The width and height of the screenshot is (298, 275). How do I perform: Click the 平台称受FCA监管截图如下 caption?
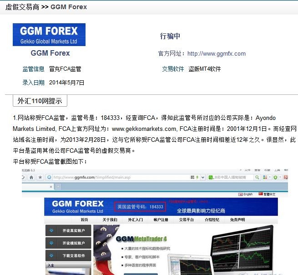[50, 161]
